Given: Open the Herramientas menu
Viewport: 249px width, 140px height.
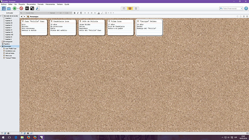Looking at the screenshot, I should (x=50, y=4).
